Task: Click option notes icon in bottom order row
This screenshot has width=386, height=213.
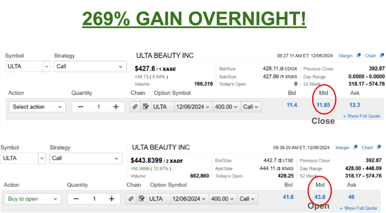Action: (141, 199)
